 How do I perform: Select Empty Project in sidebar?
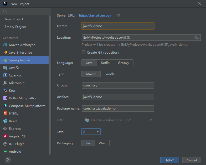click(15, 27)
